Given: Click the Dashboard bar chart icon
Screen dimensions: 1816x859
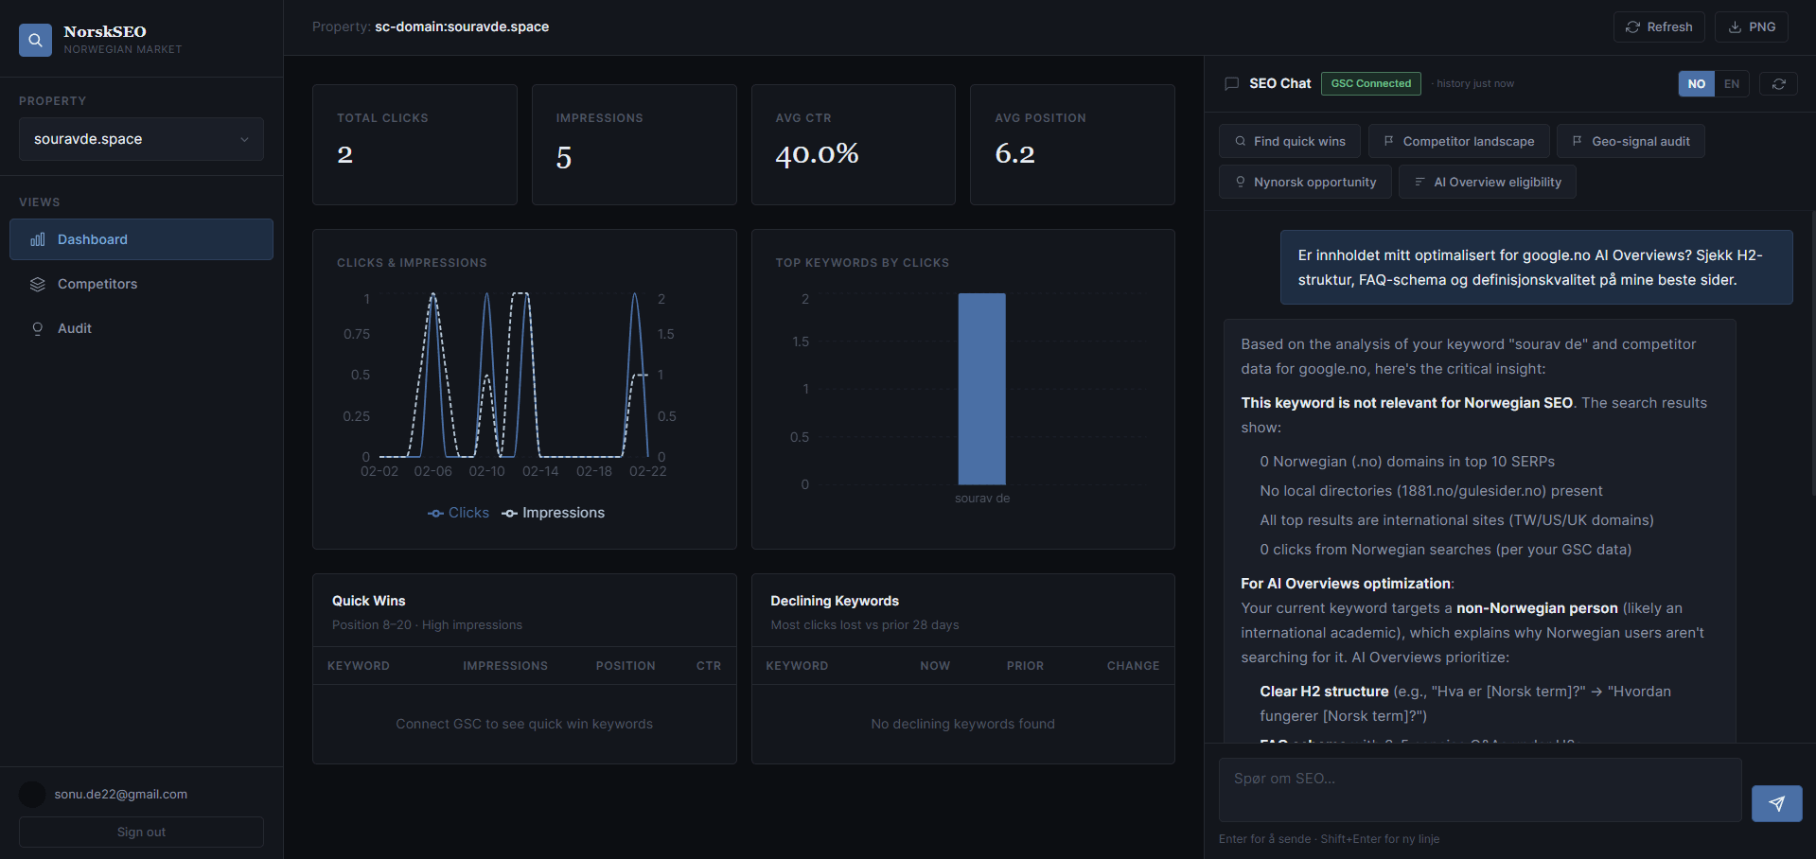Looking at the screenshot, I should point(38,239).
